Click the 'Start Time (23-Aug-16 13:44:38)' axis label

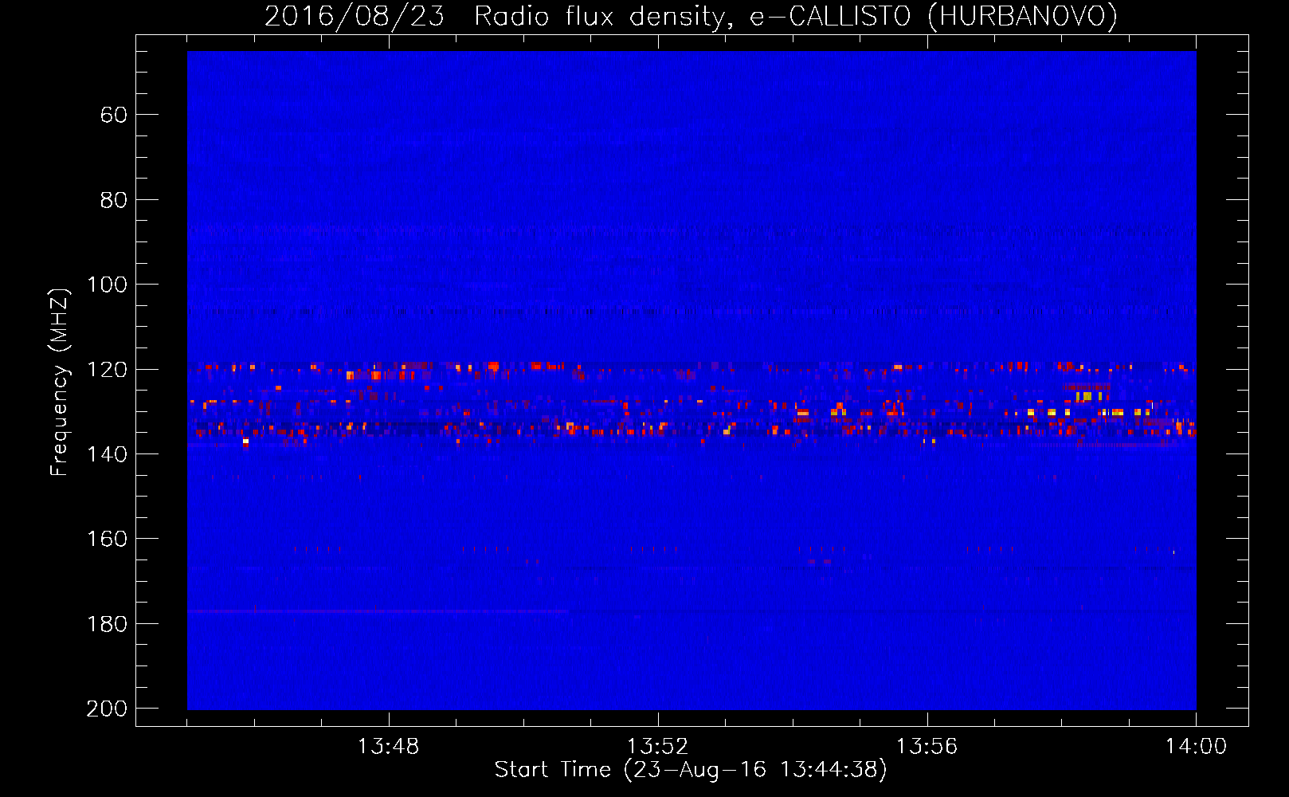[x=691, y=770]
